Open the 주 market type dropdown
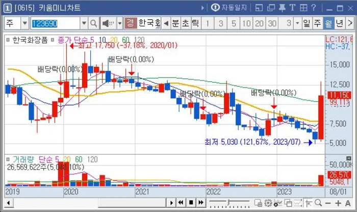Image resolution: width=357 pixels, height=212 pixels. [24, 23]
